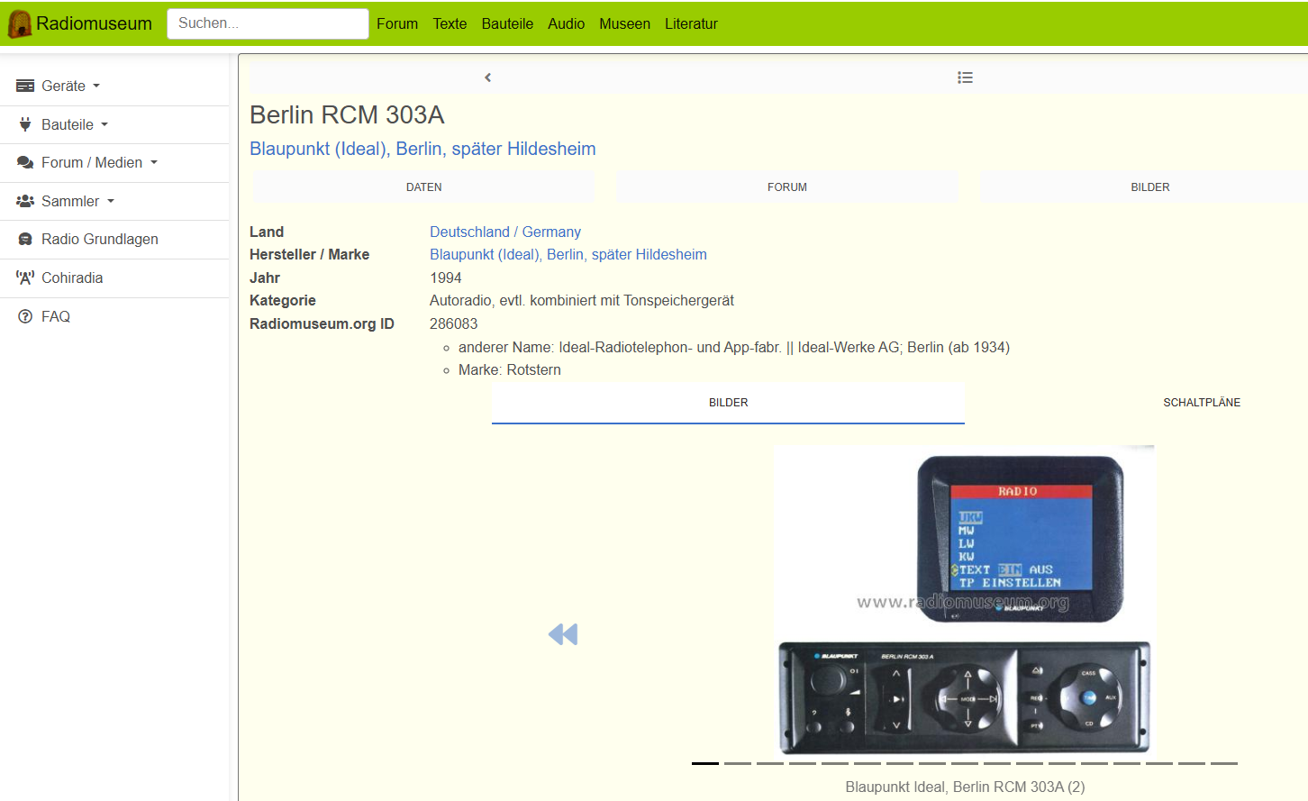Open Audio in the top navigation bar
1308x801 pixels.
(x=567, y=24)
